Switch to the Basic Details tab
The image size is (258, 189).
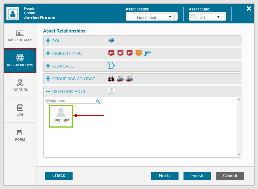[20, 36]
